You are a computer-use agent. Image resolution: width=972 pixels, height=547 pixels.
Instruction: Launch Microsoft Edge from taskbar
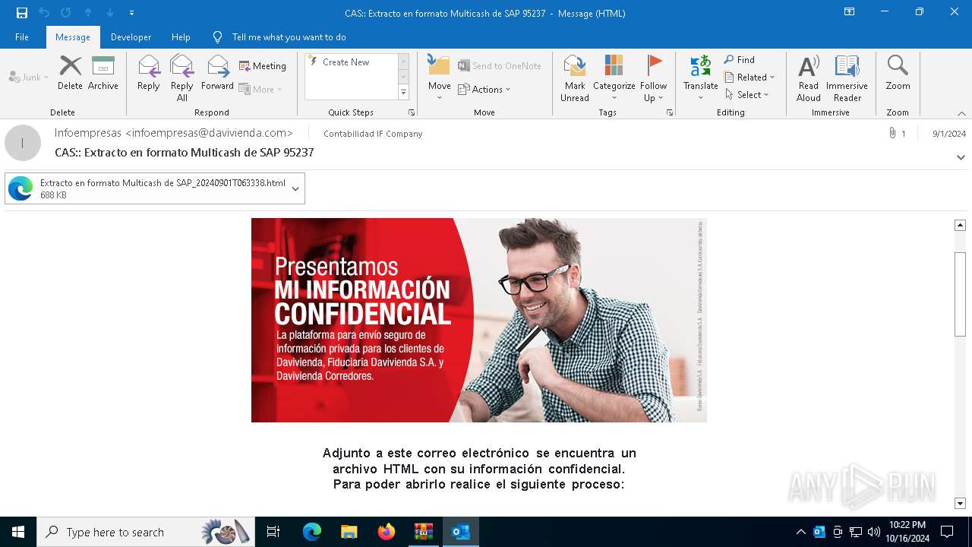point(312,532)
